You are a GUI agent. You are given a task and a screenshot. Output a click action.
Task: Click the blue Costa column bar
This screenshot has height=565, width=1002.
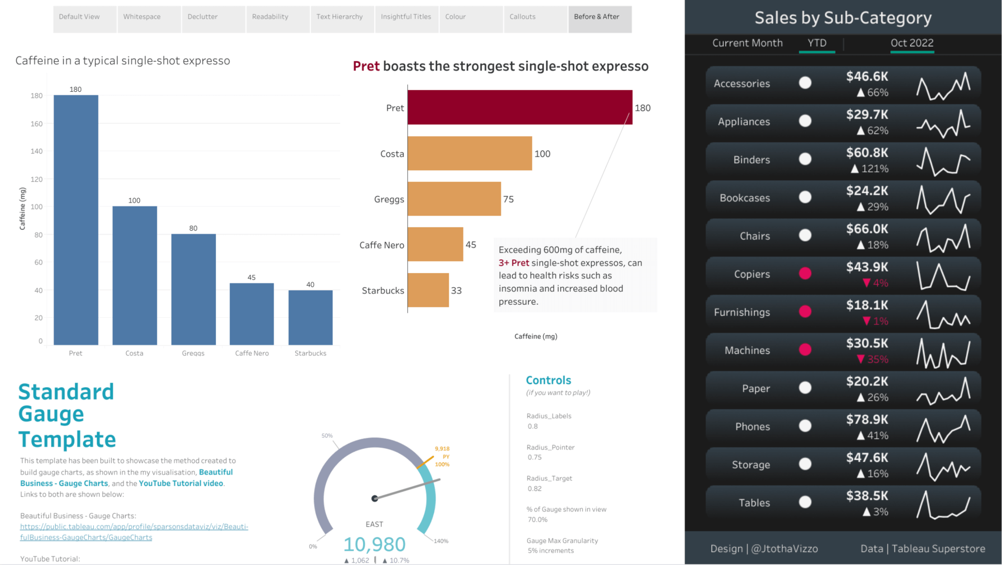pyautogui.click(x=134, y=275)
